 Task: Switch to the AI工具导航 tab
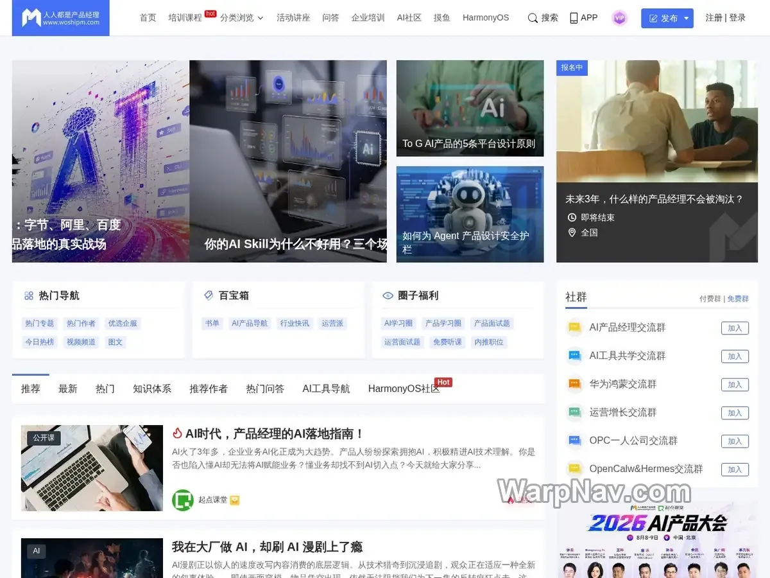(x=326, y=389)
